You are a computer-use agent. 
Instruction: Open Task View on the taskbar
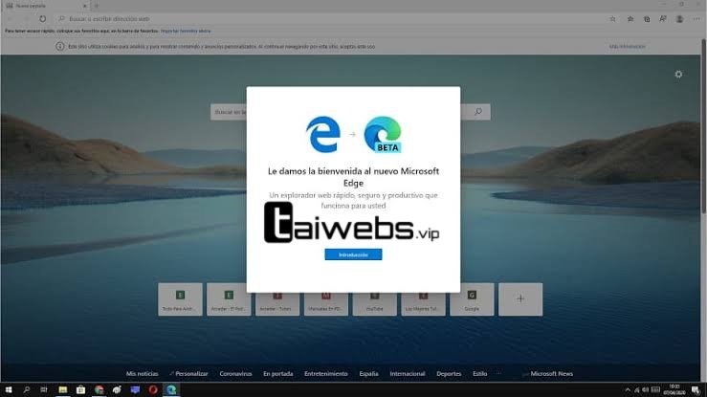click(44, 389)
